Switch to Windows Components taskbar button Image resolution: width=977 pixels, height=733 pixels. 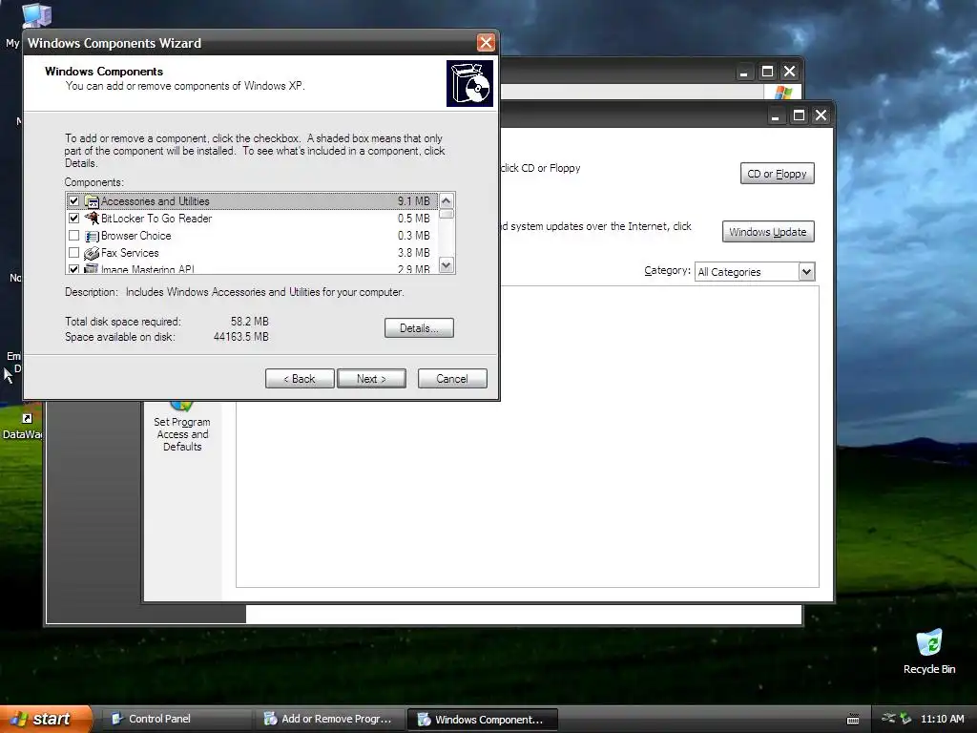482,720
